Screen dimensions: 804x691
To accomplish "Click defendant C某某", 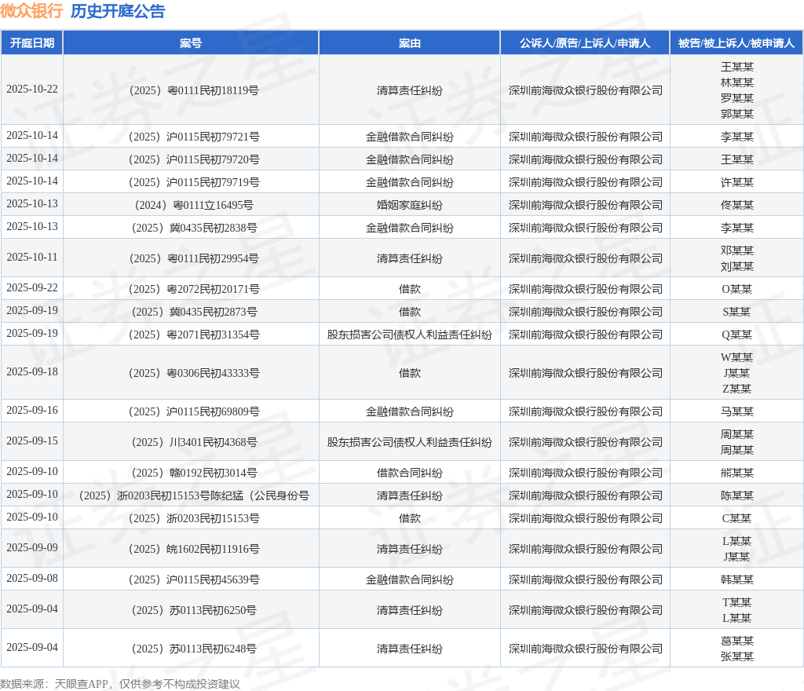I will point(736,518).
